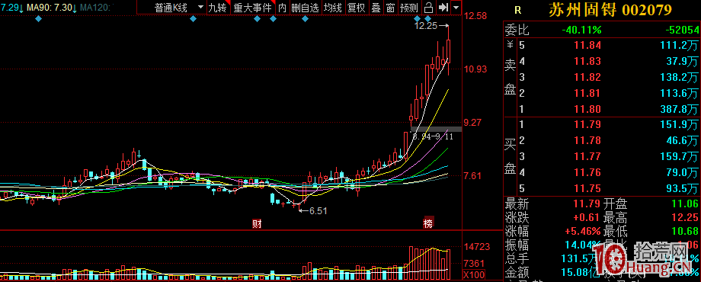The height and width of the screenshot is (282, 701).
Task: Click the 涨幅 percentage +5.46%
Action: click(582, 232)
